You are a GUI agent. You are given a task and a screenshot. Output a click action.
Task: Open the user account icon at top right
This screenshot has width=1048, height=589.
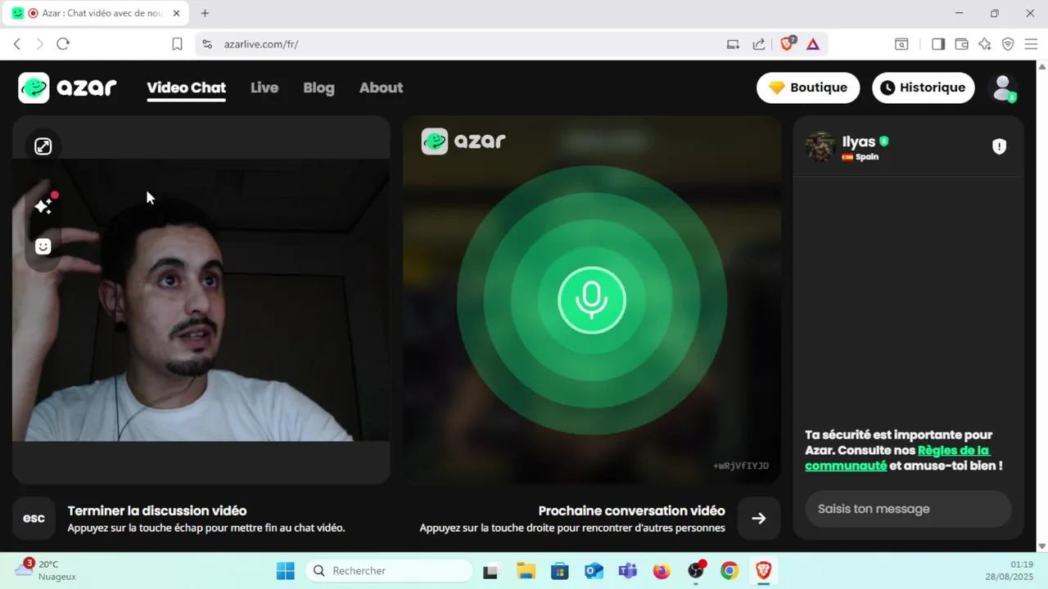click(x=1003, y=88)
